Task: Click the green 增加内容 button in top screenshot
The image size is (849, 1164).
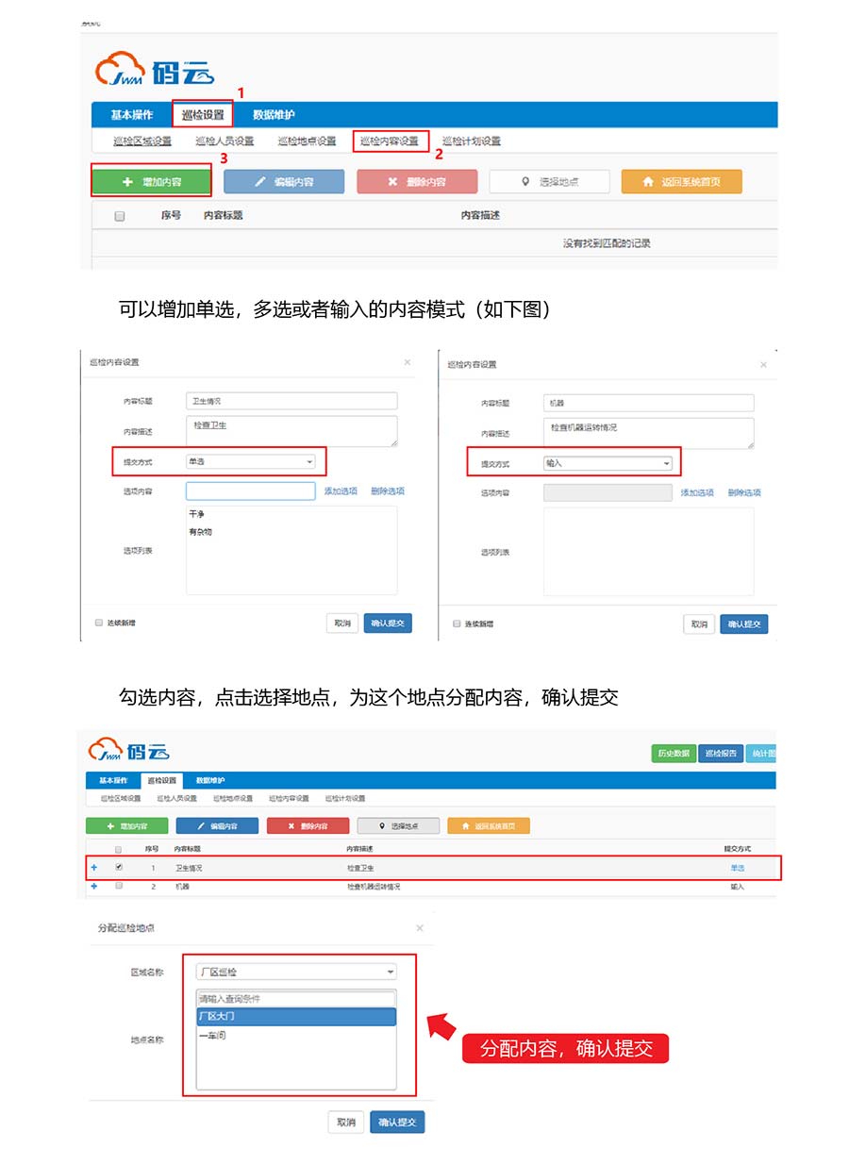Action: click(151, 182)
